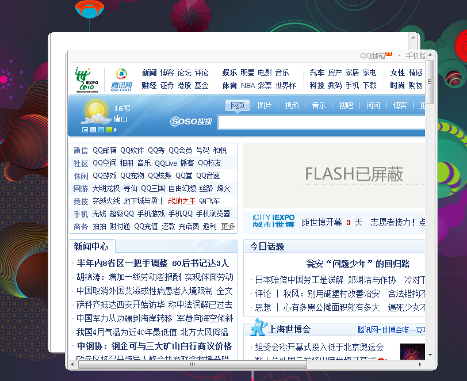Open the 汽车 top navigation link
This screenshot has width=467, height=381.
coord(317,73)
